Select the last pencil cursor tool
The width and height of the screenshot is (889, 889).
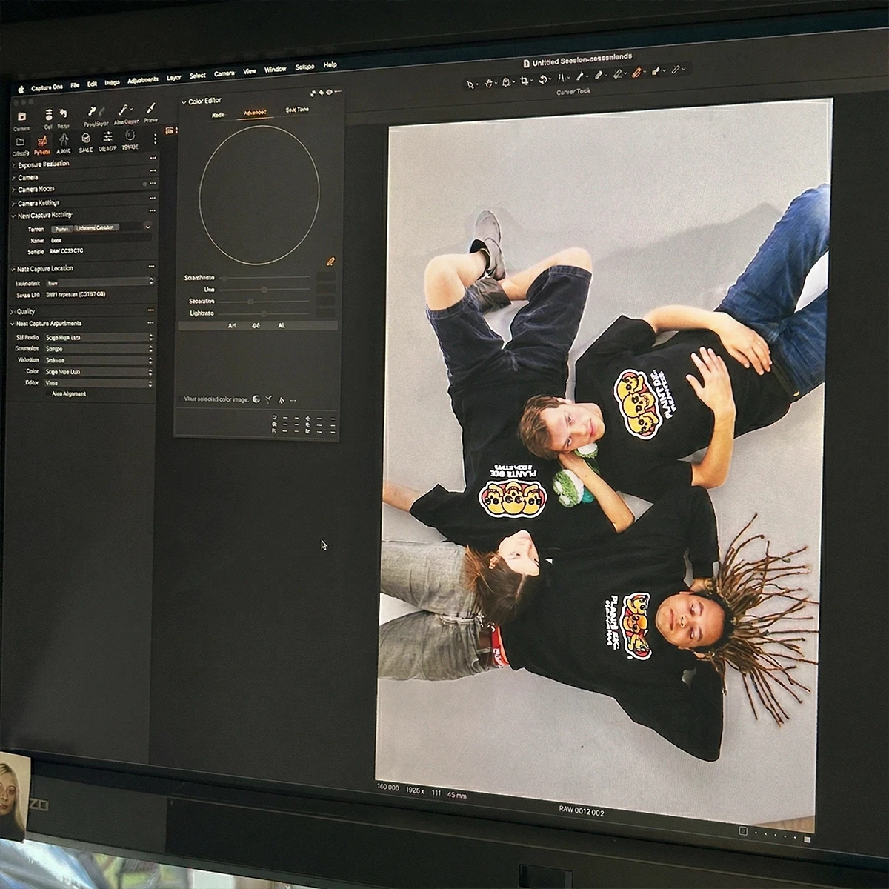click(x=675, y=70)
